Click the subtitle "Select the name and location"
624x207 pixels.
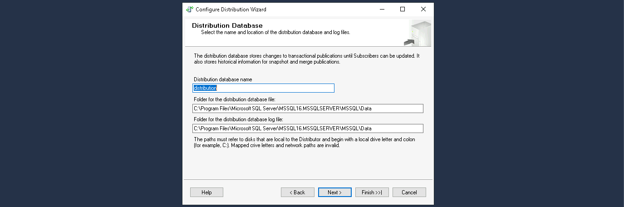coord(275,32)
